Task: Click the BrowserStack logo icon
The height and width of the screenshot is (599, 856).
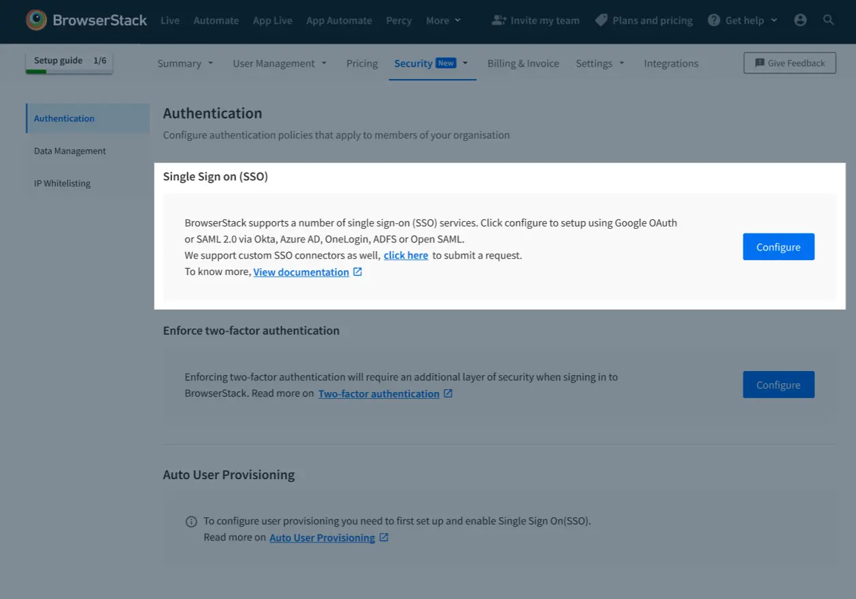Action: pyautogui.click(x=37, y=20)
